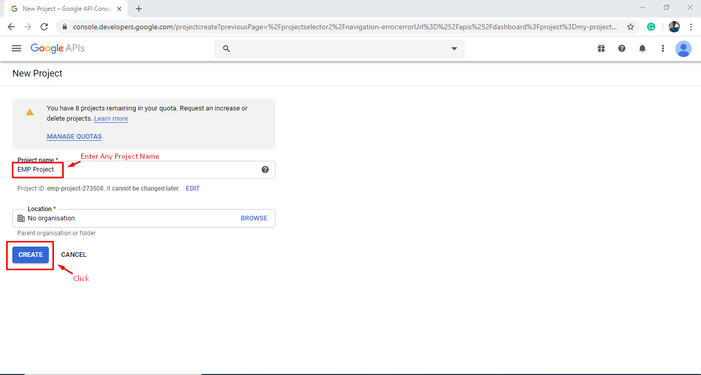This screenshot has width=701, height=375.
Task: Click the project name help circle icon
Action: [x=265, y=170]
